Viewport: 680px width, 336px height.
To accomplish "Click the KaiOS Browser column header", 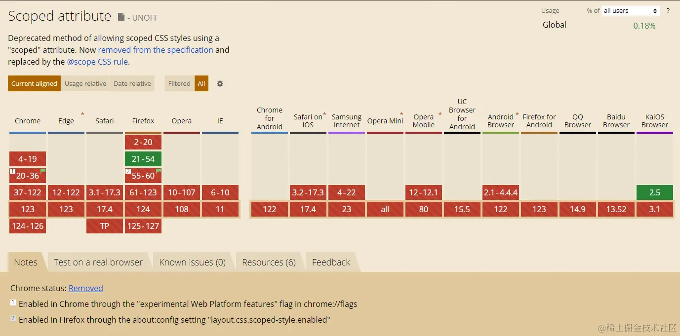I will (655, 121).
